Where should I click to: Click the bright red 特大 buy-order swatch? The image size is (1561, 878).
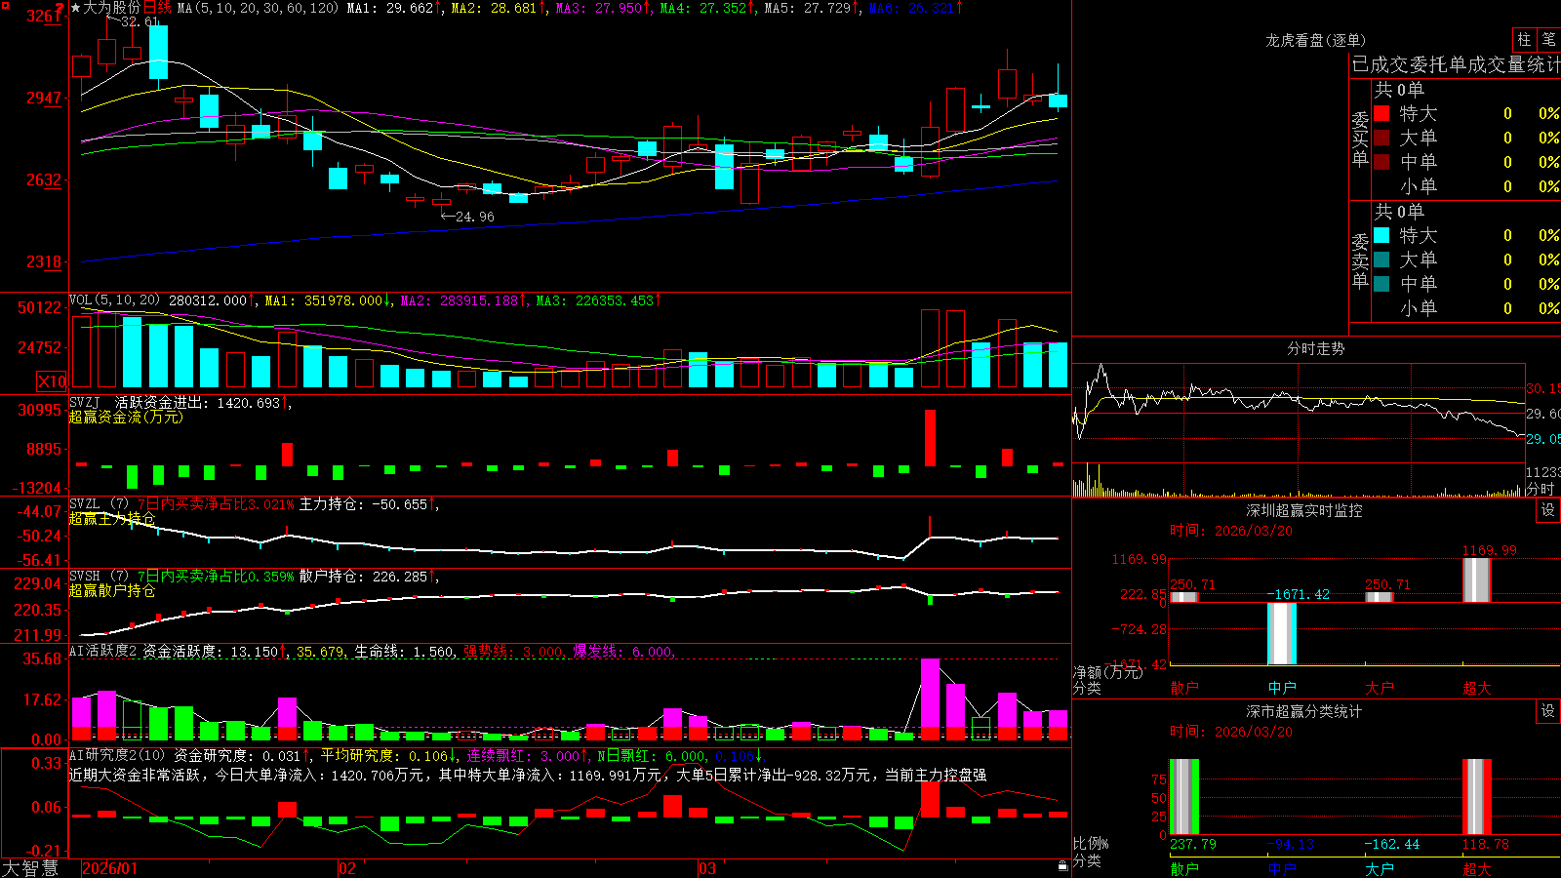coord(1381,113)
